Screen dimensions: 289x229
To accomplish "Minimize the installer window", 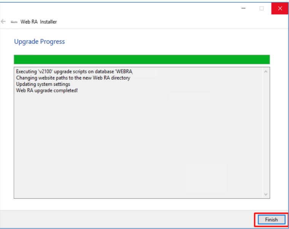I will pyautogui.click(x=243, y=8).
